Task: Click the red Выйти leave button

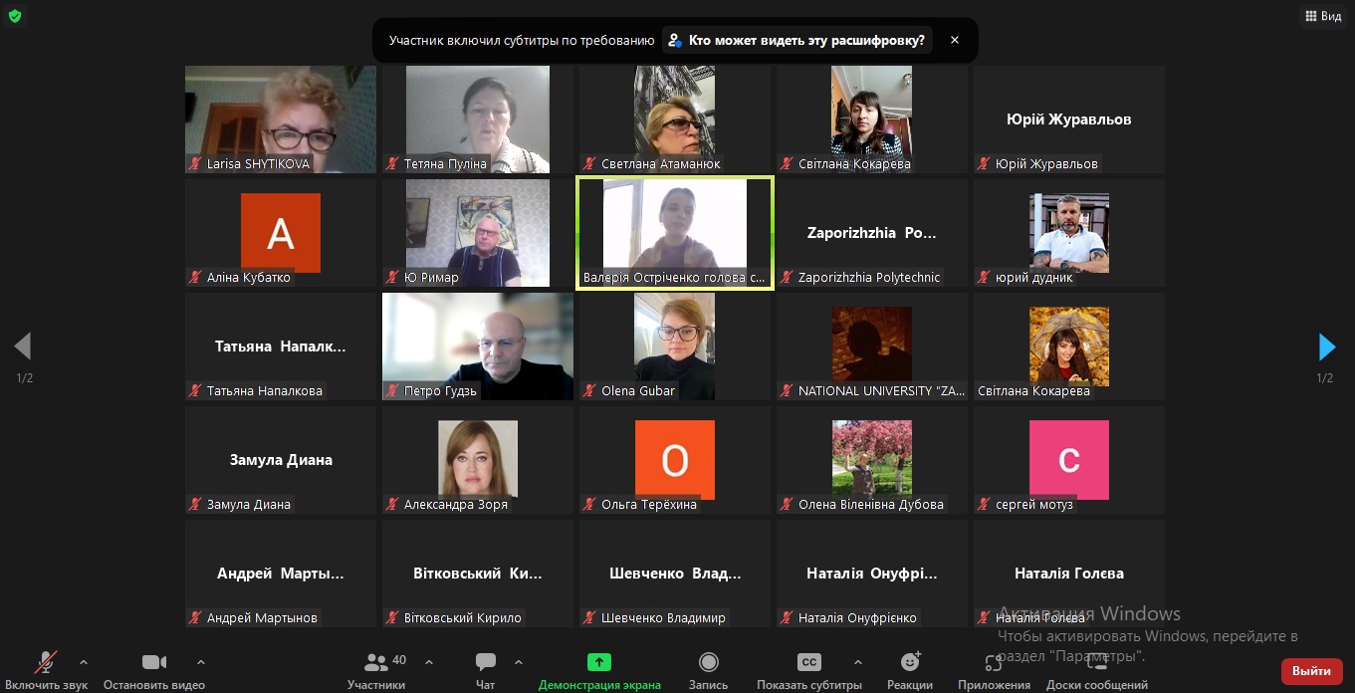Action: tap(1311, 671)
